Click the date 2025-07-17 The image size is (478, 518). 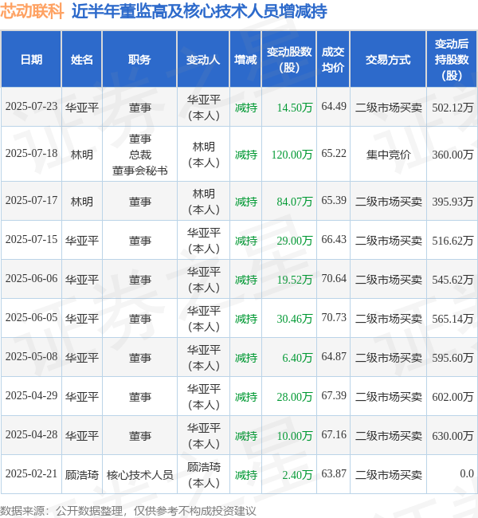31,201
